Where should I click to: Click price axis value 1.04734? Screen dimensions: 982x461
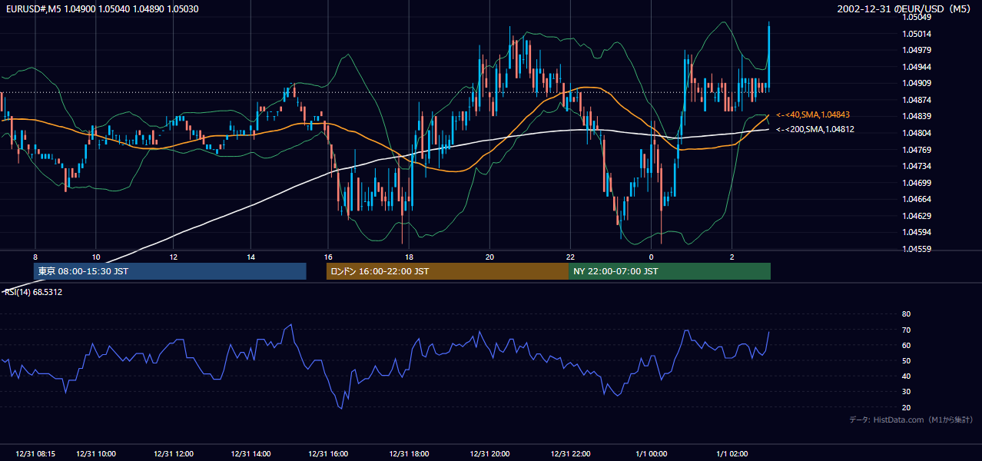pyautogui.click(x=917, y=166)
